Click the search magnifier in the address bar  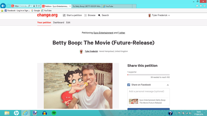(29, 6)
